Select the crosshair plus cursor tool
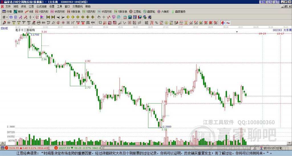Viewport: 292px width, 156px height. [104, 17]
